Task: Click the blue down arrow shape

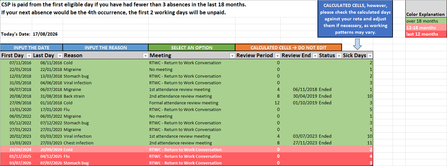Action: click(x=357, y=44)
